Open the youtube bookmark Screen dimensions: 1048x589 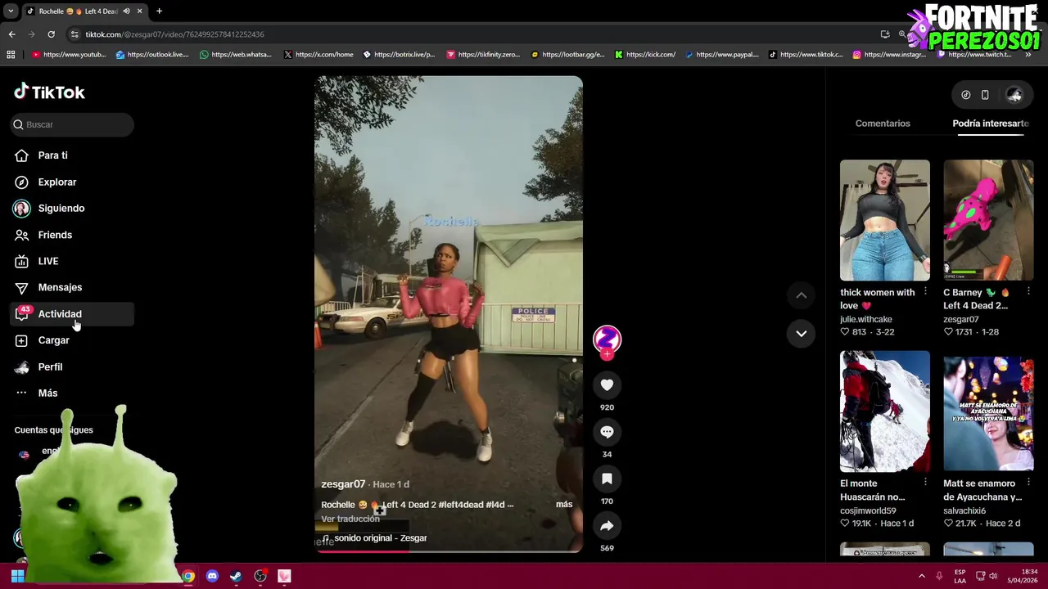click(x=69, y=55)
